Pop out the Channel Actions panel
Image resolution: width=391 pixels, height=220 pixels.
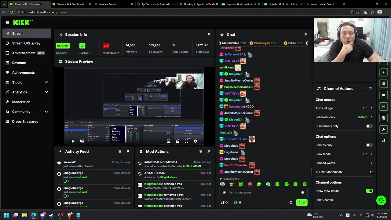click(x=370, y=89)
